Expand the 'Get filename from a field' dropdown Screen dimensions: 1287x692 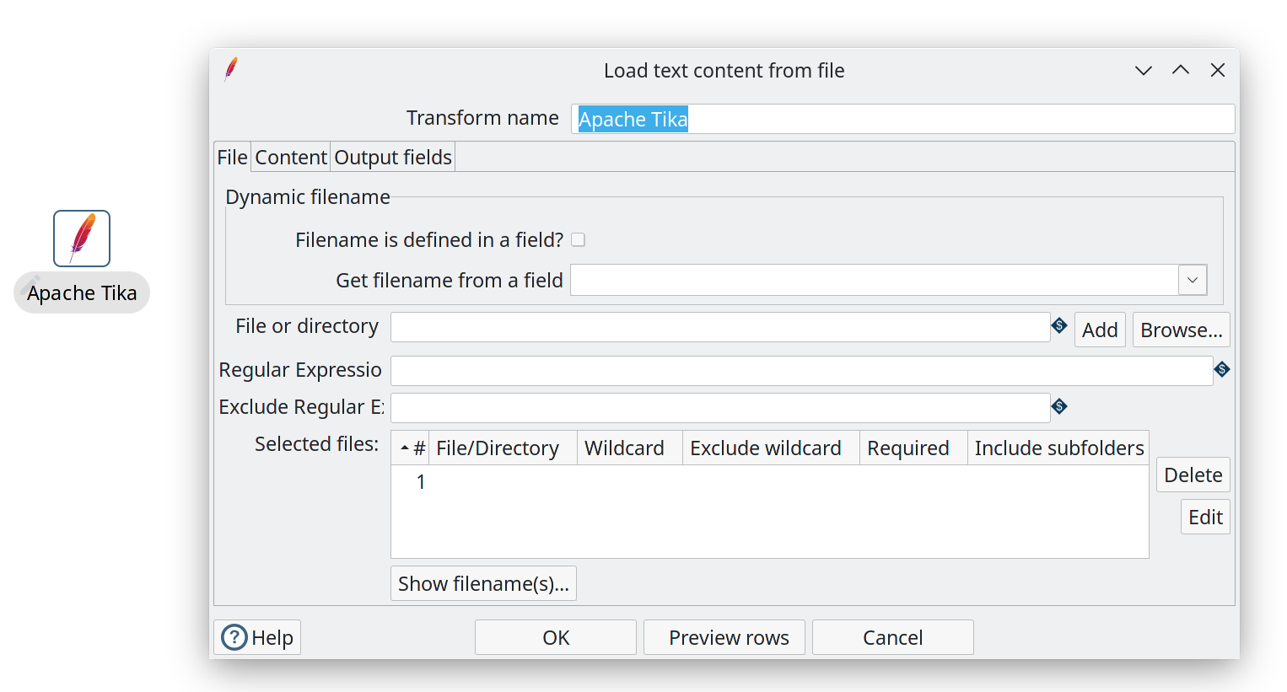coord(1192,280)
